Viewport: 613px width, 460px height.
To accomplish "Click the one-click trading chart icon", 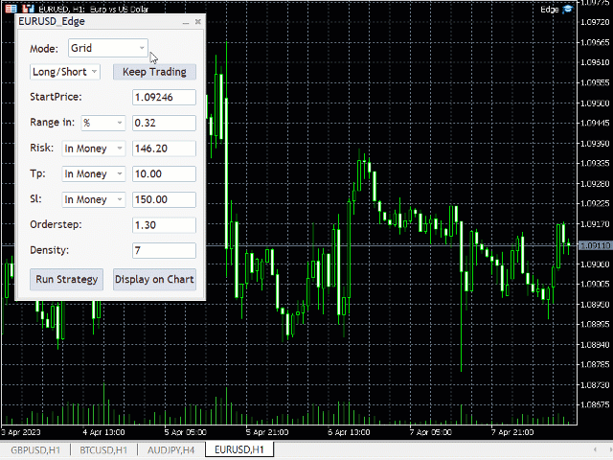I will point(28,9).
